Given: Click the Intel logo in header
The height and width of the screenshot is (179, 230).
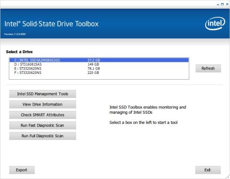Looking at the screenshot, I should [215, 24].
